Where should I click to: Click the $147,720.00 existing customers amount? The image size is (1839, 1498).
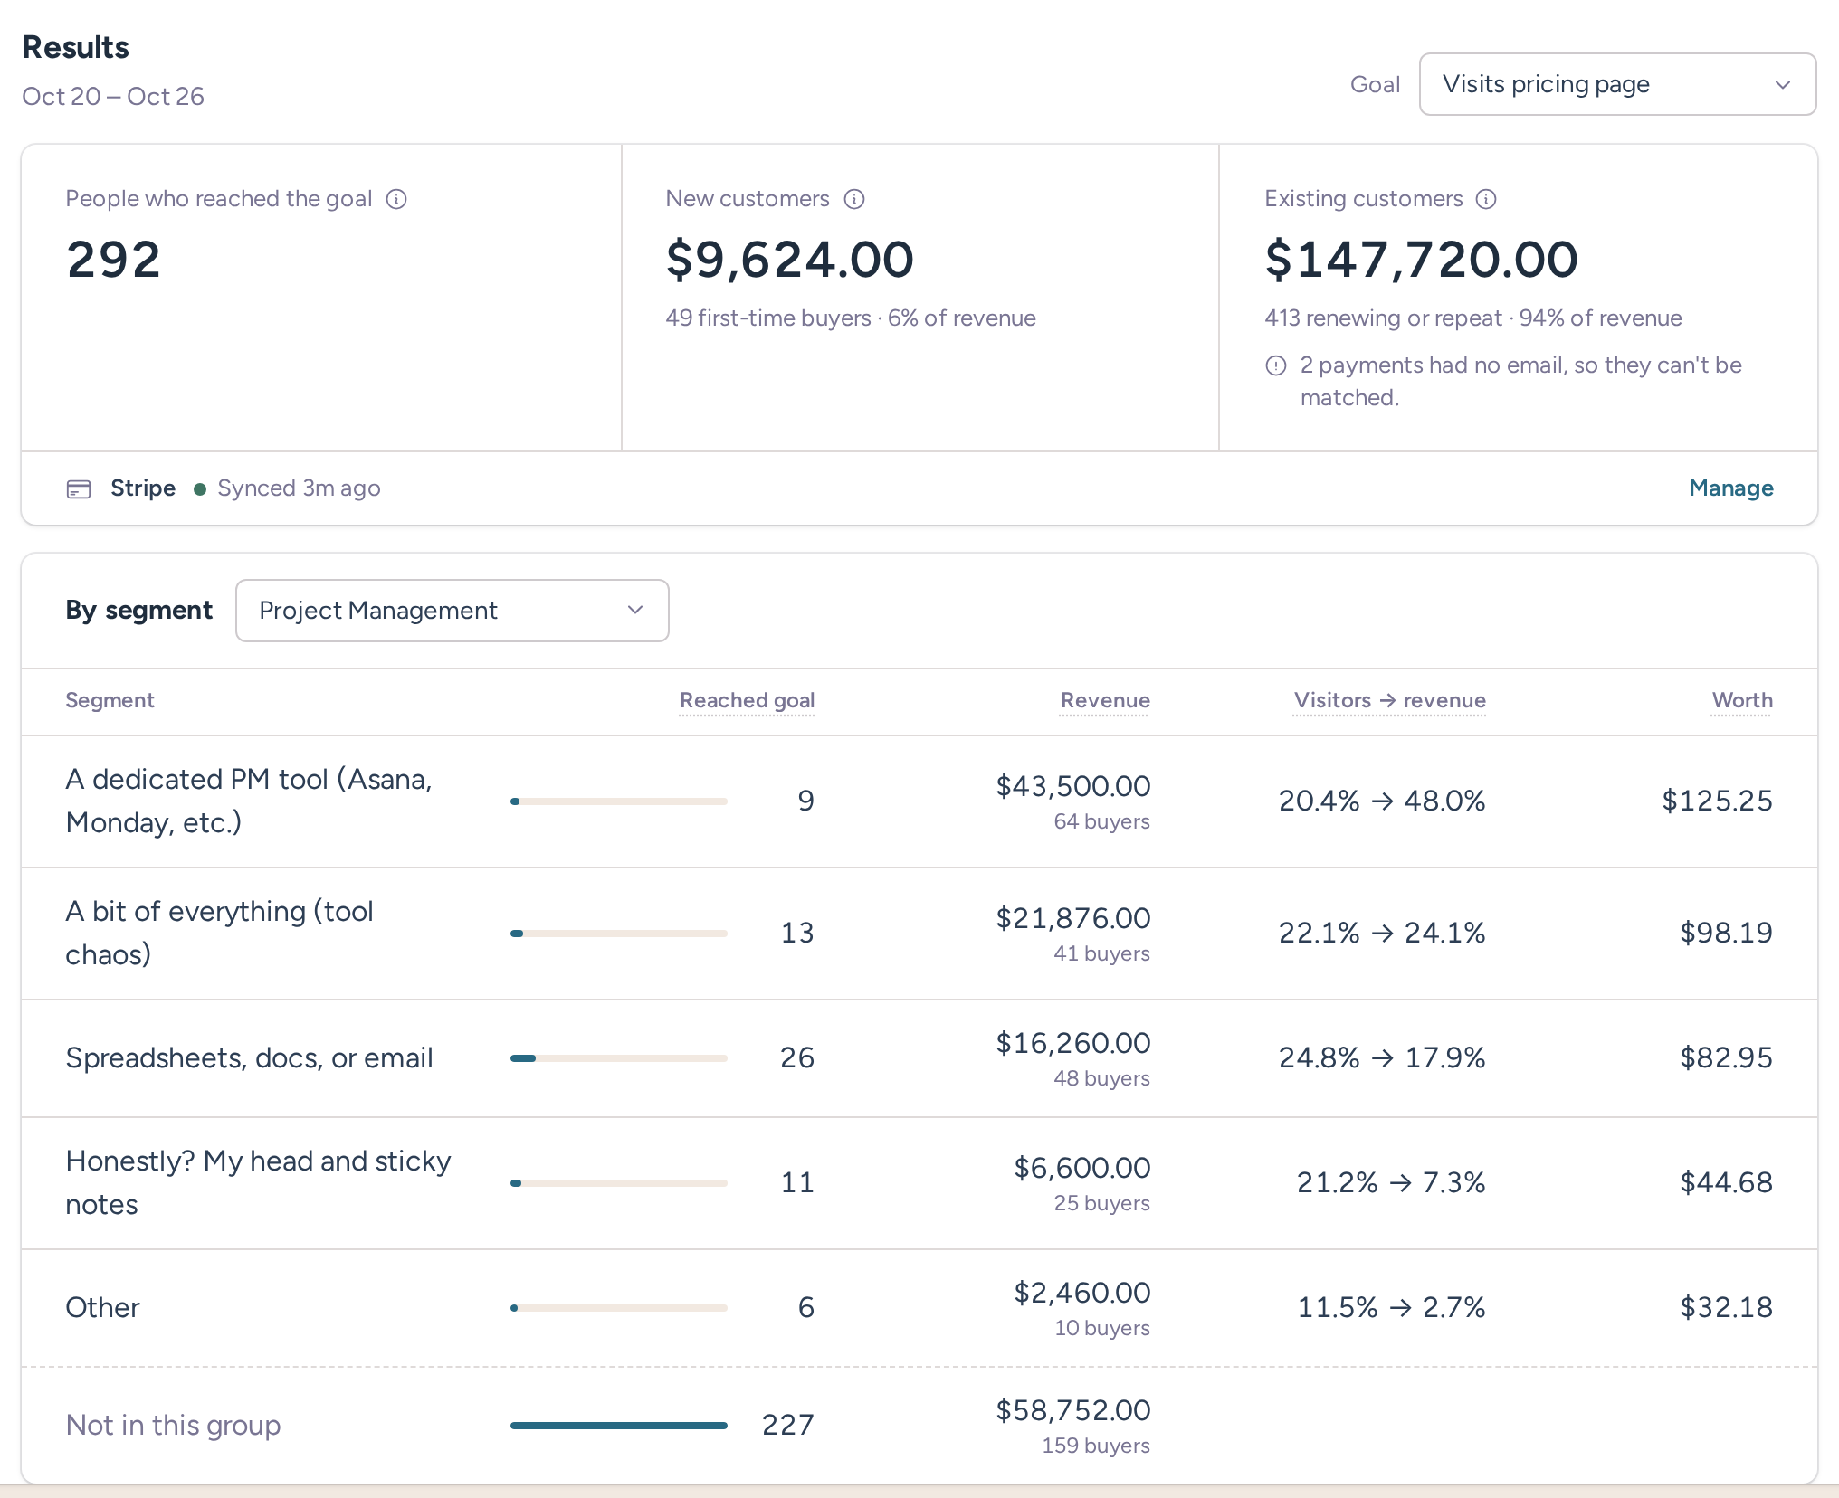[1421, 260]
